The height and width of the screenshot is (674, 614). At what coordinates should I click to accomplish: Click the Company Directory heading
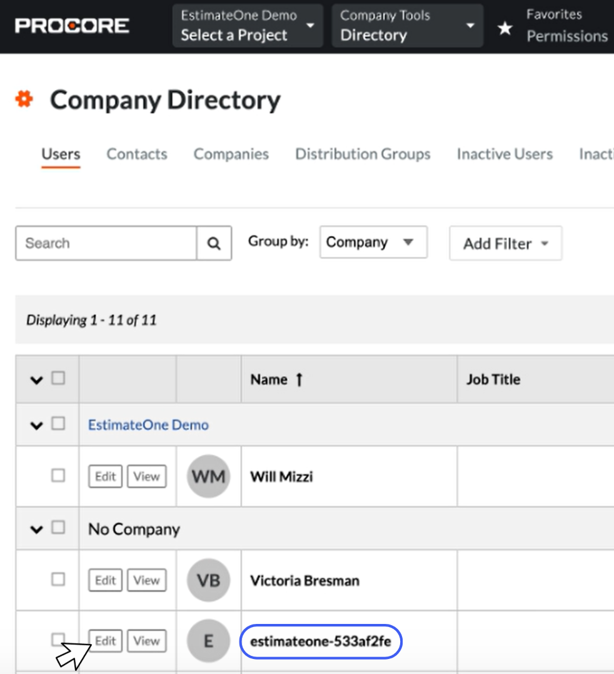pos(165,100)
